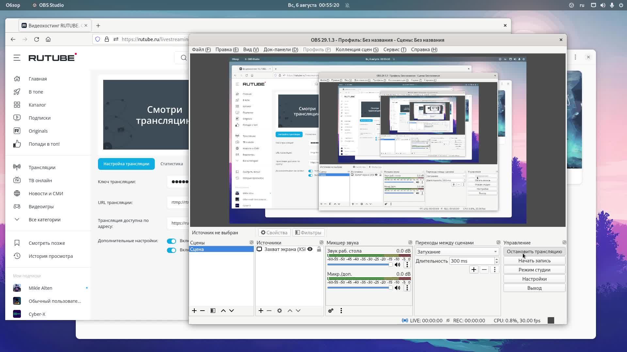The width and height of the screenshot is (627, 352).
Task: Toggle first additional settings switch on RUTUBE
Action: pyautogui.click(x=171, y=241)
